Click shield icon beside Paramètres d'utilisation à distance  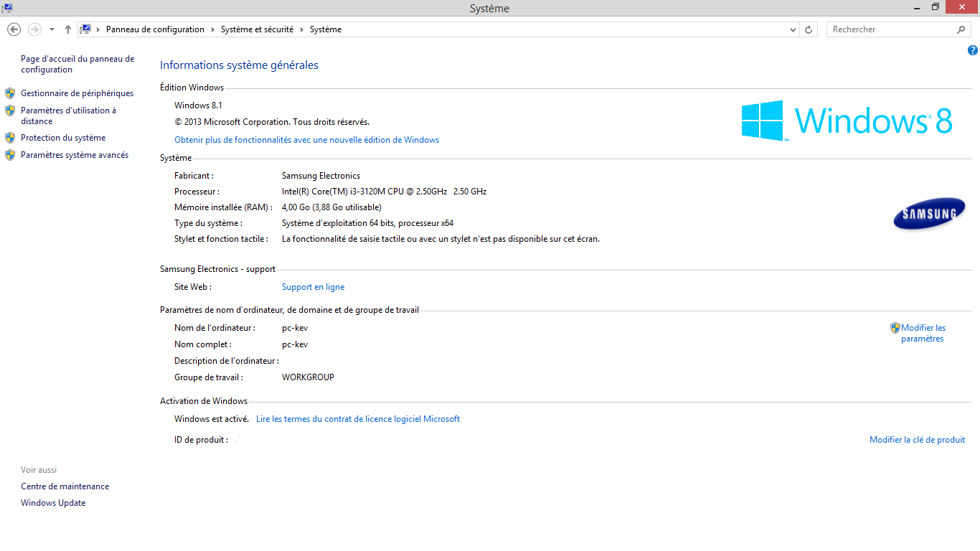click(10, 110)
